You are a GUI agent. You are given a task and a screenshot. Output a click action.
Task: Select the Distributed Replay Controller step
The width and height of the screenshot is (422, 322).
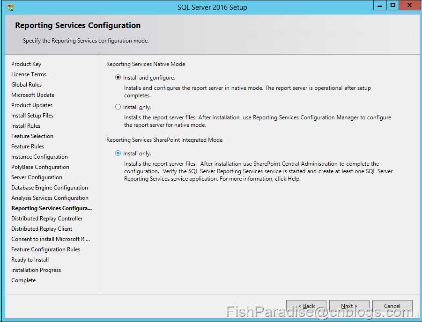tap(47, 219)
